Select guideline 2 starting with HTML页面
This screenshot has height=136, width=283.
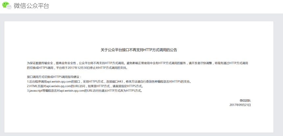click(x=85, y=86)
